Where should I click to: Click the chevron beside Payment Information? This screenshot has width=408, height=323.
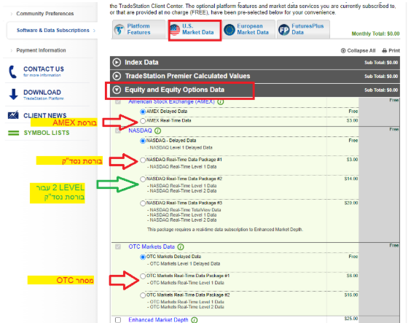(12, 50)
